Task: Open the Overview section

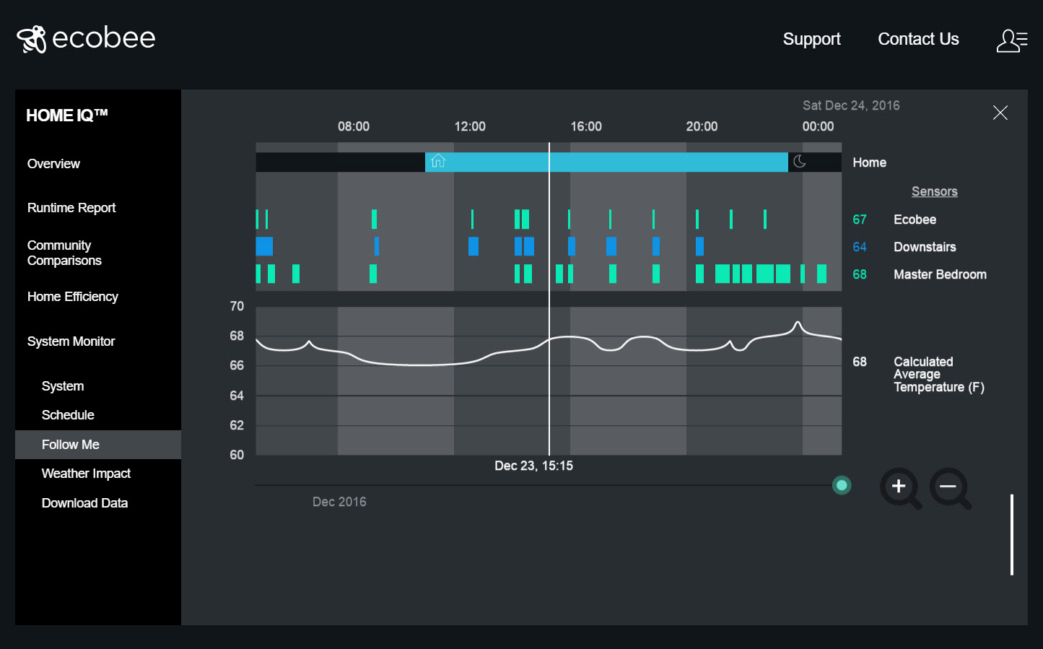Action: pyautogui.click(x=53, y=164)
